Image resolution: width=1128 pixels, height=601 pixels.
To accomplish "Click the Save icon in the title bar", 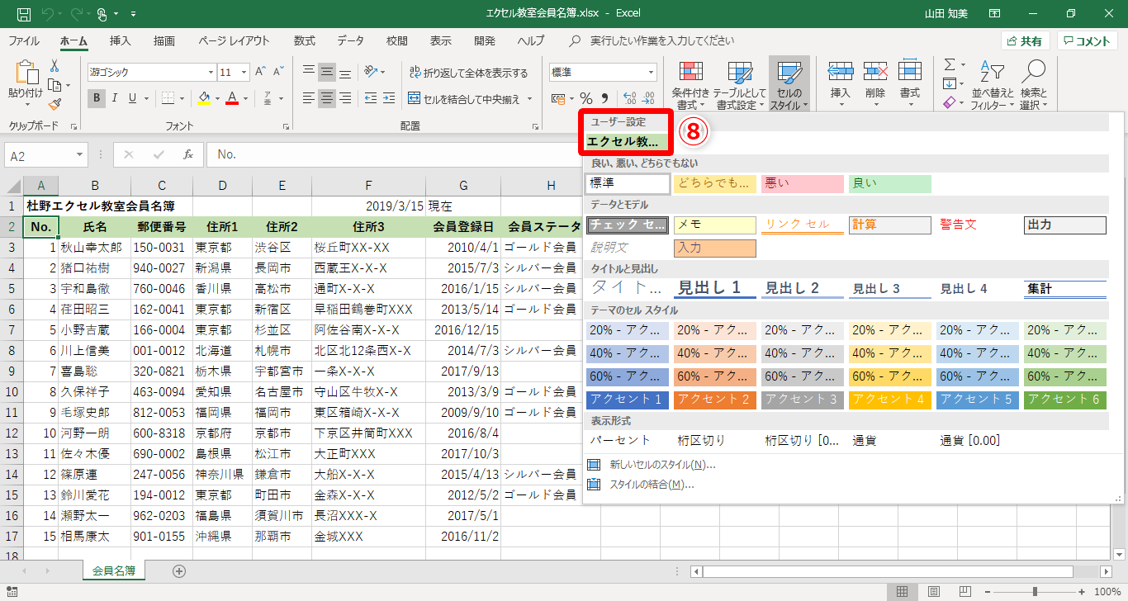I will coord(24,14).
